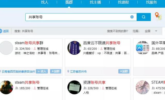This screenshot has height=100, width=165.
Task: Click the admin icon beside 管理在线 on steam账号共享群
Action: pos(35,48)
